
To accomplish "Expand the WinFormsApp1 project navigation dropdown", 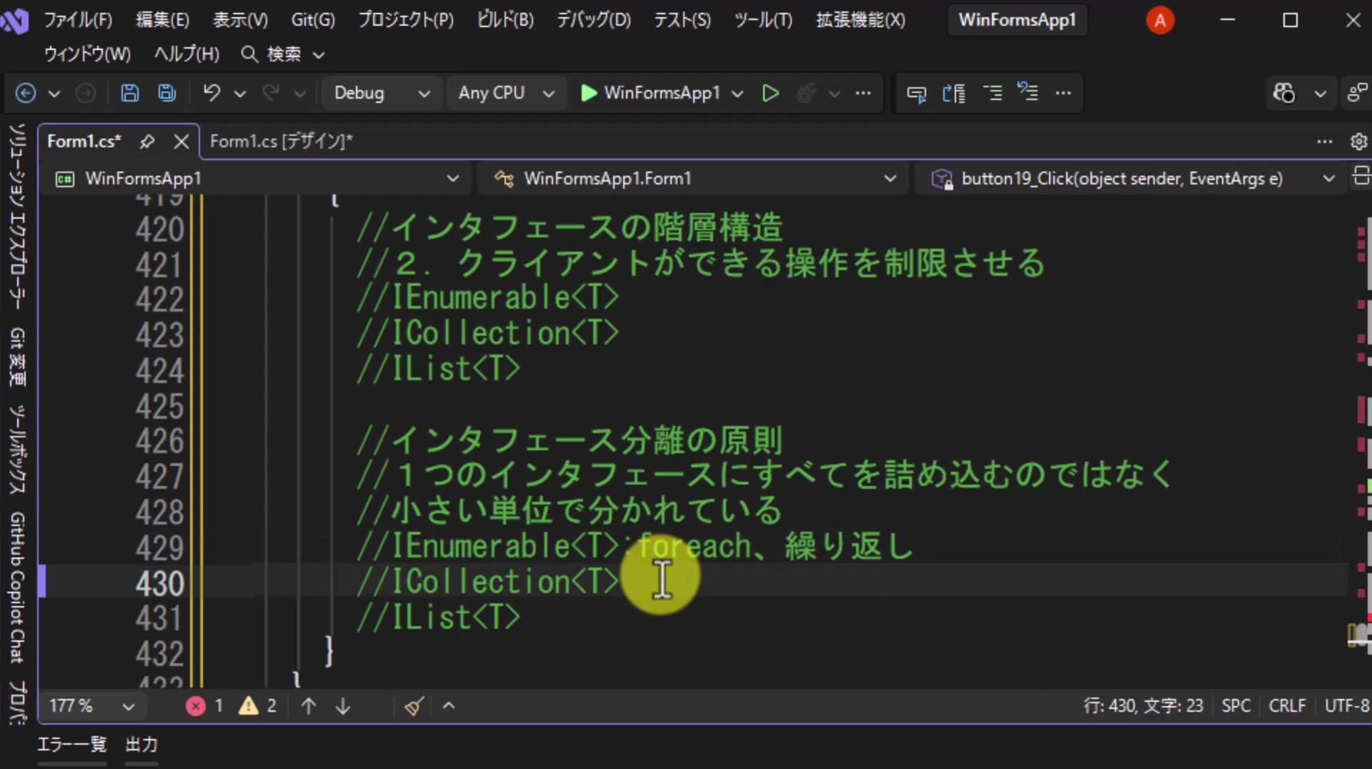I will coord(258,179).
